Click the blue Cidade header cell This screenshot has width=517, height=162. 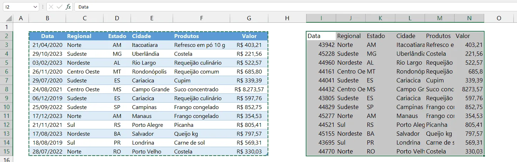[152, 36]
